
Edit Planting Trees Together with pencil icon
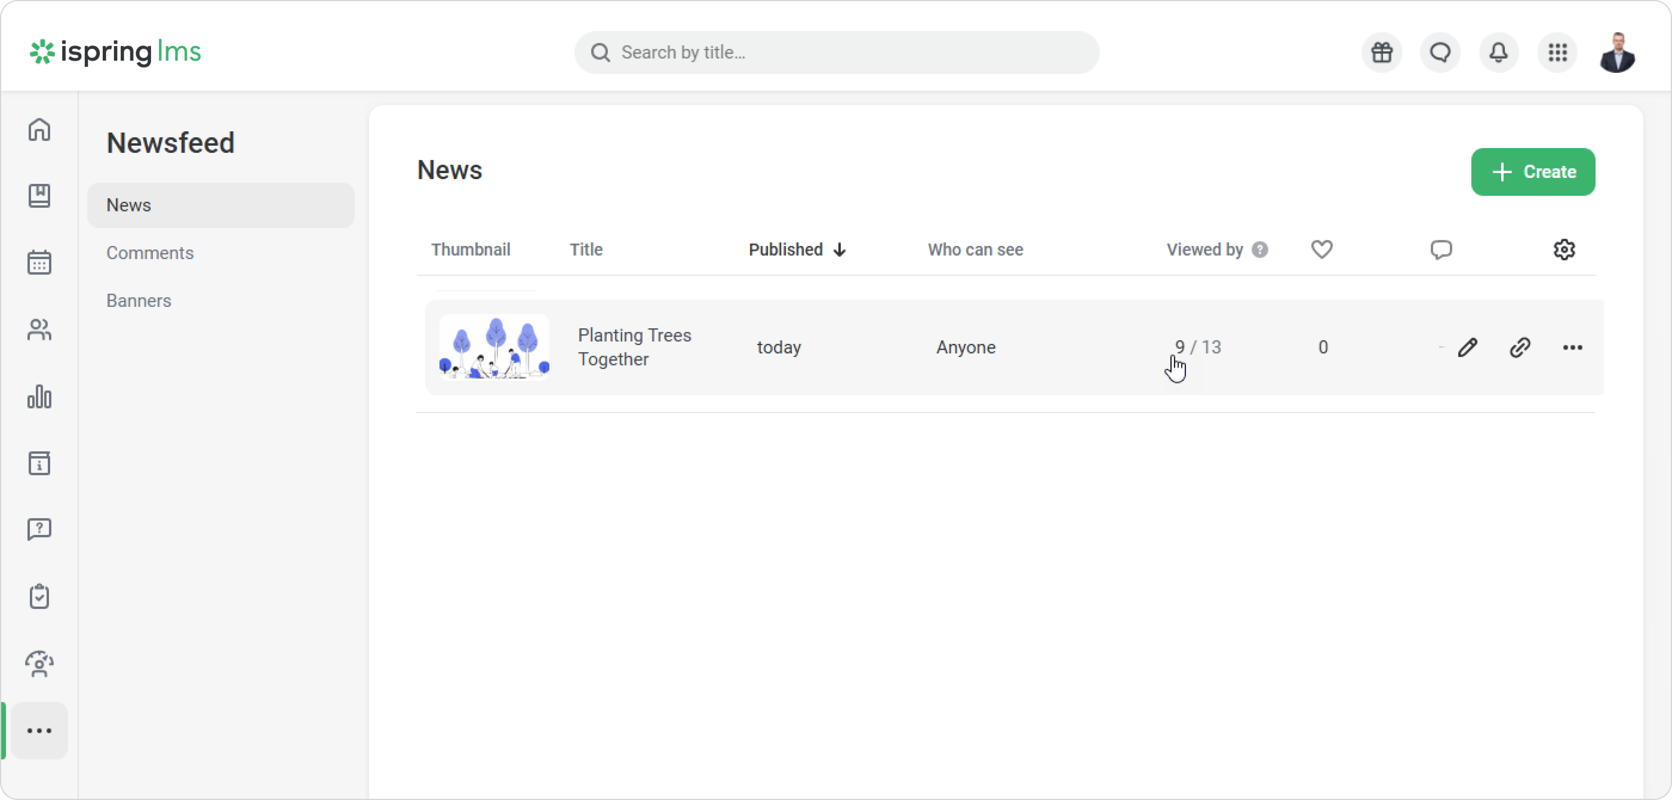click(x=1467, y=348)
